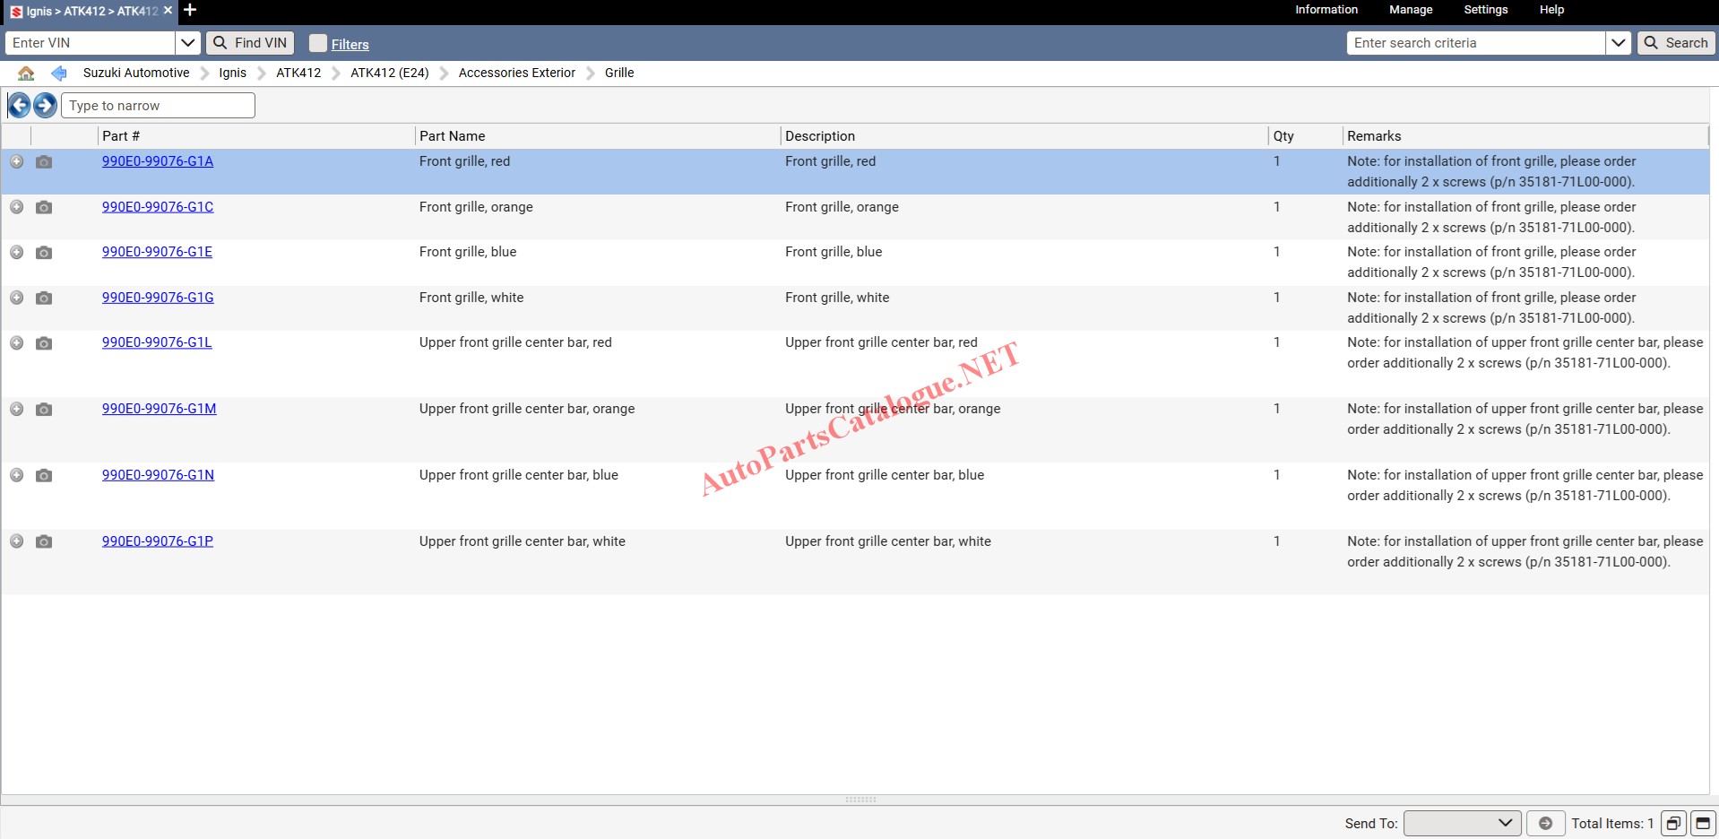Open the Settings menu
The width and height of the screenshot is (1719, 839).
(x=1485, y=10)
